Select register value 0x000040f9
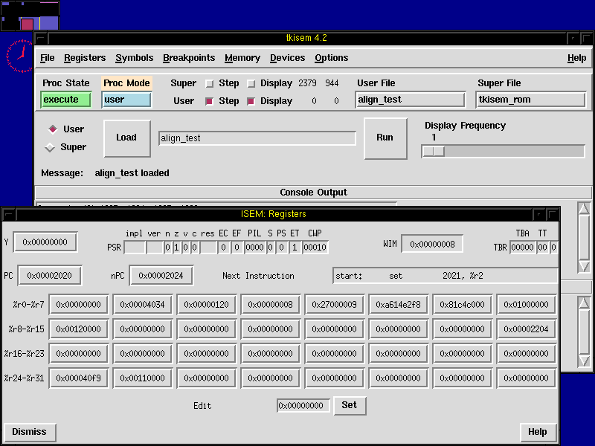Screen dimensions: 595x446 (79, 378)
